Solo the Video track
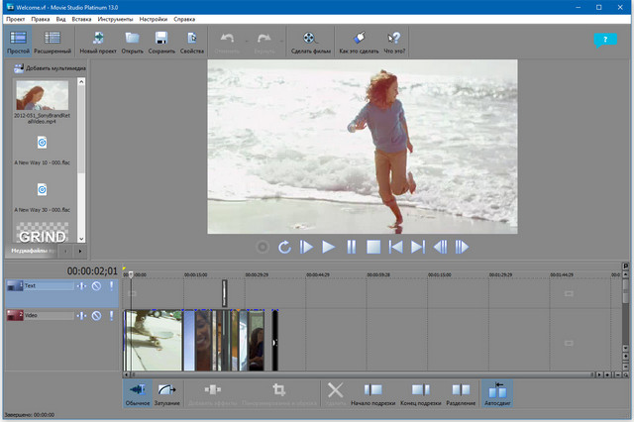Viewport: 634px width, 422px height. [x=111, y=316]
